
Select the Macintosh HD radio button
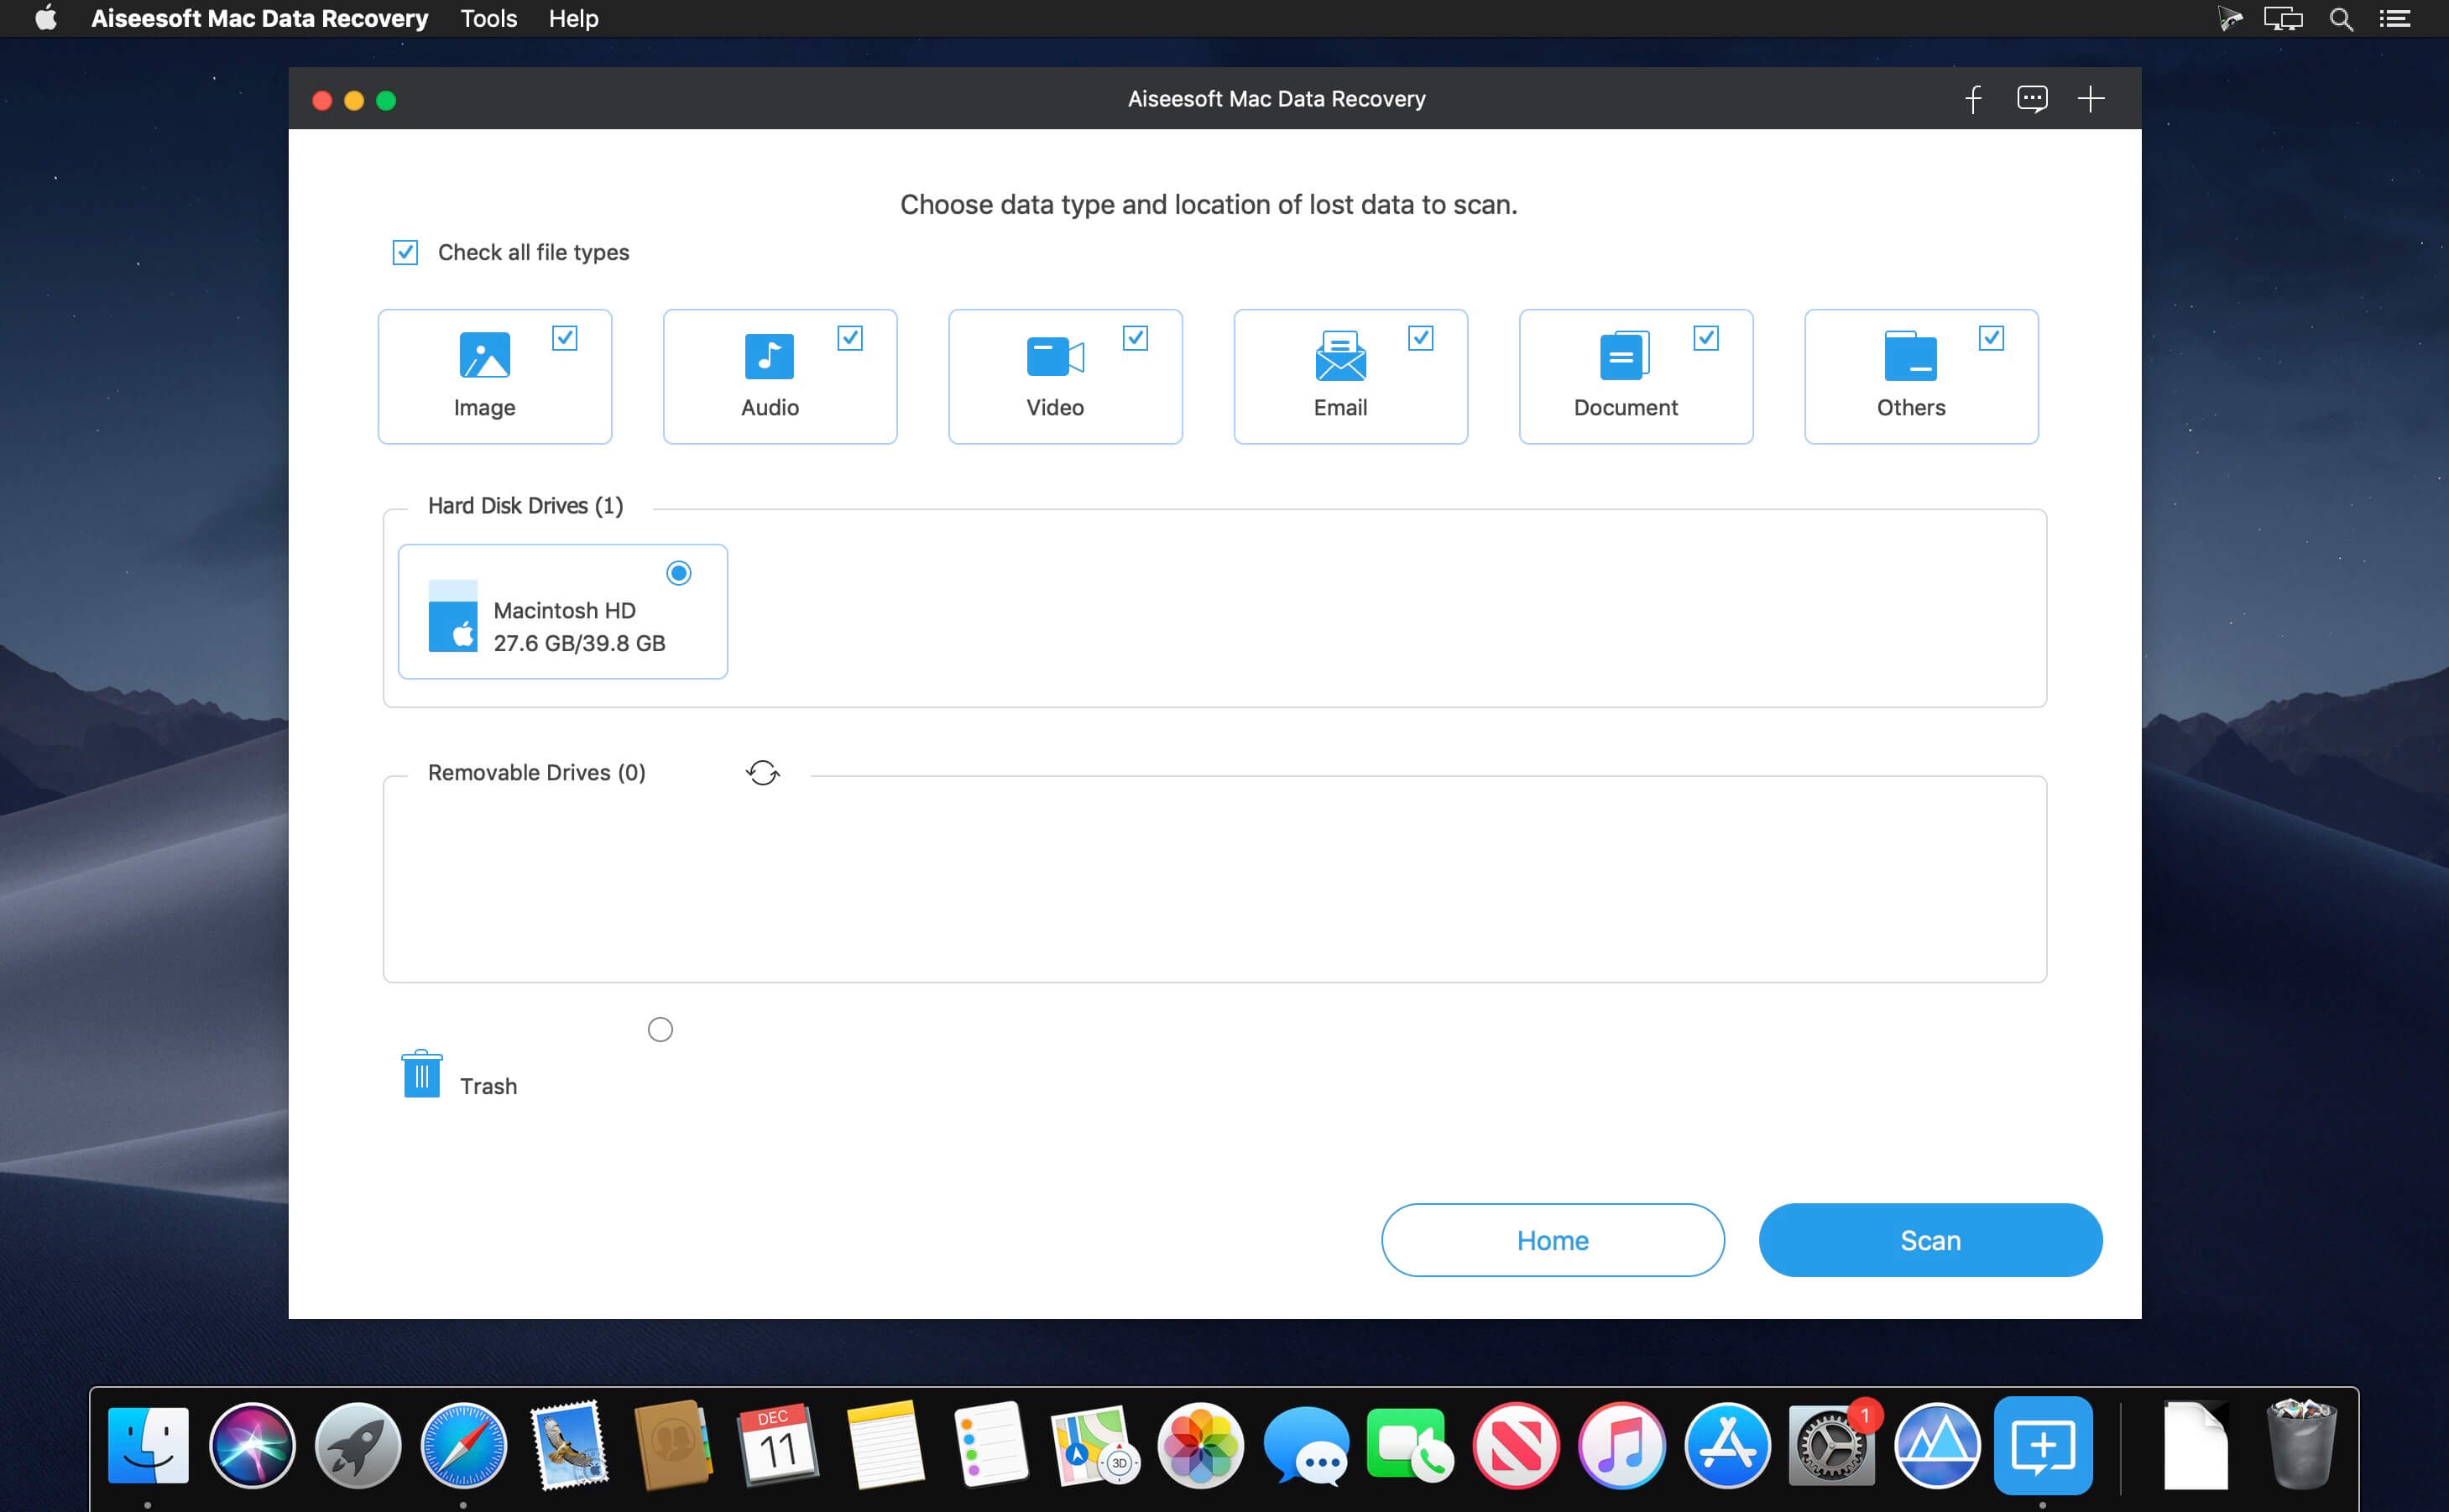tap(679, 573)
